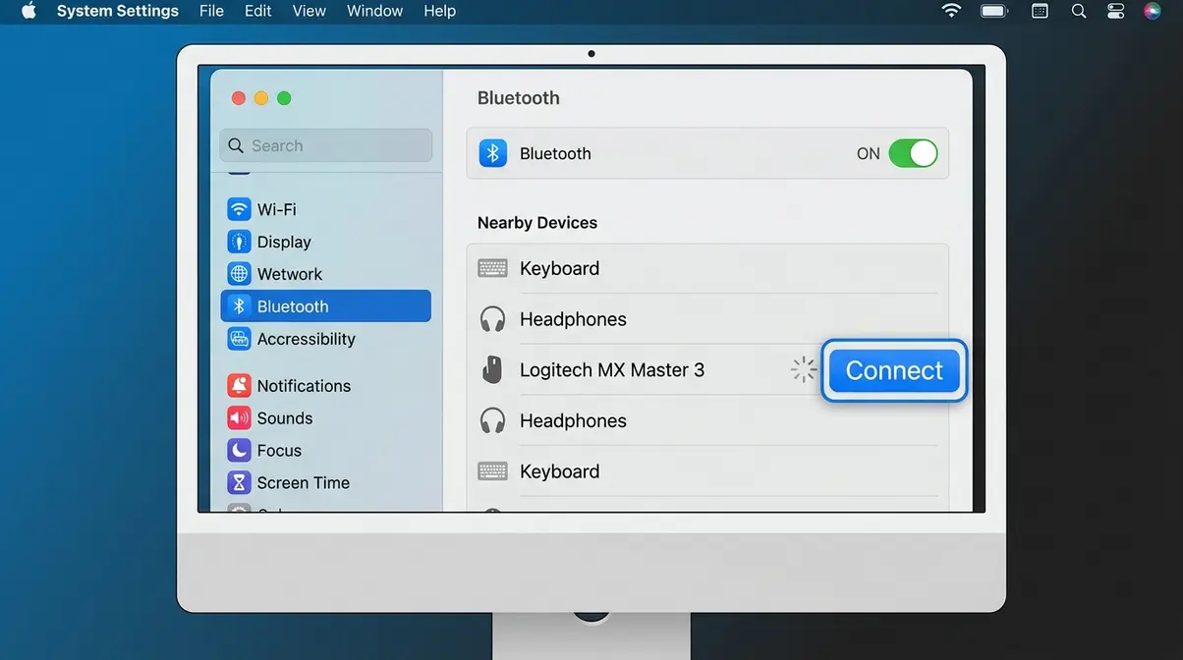Screen dimensions: 1183x660
Task: Select Sounds in the sidebar
Action: click(x=326, y=418)
